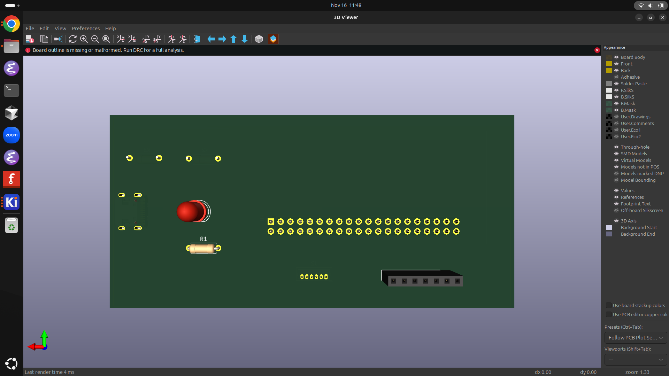The width and height of the screenshot is (669, 376).
Task: Toggle the raytracing render engine icon
Action: pyautogui.click(x=59, y=39)
